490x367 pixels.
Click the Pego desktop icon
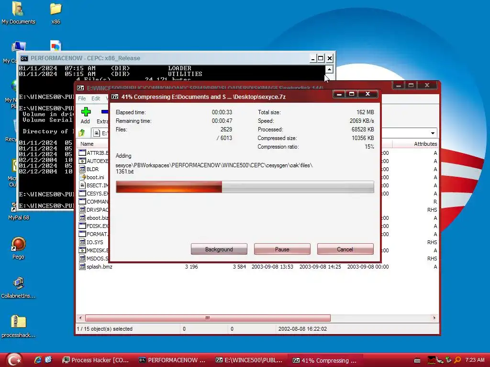pos(19,244)
